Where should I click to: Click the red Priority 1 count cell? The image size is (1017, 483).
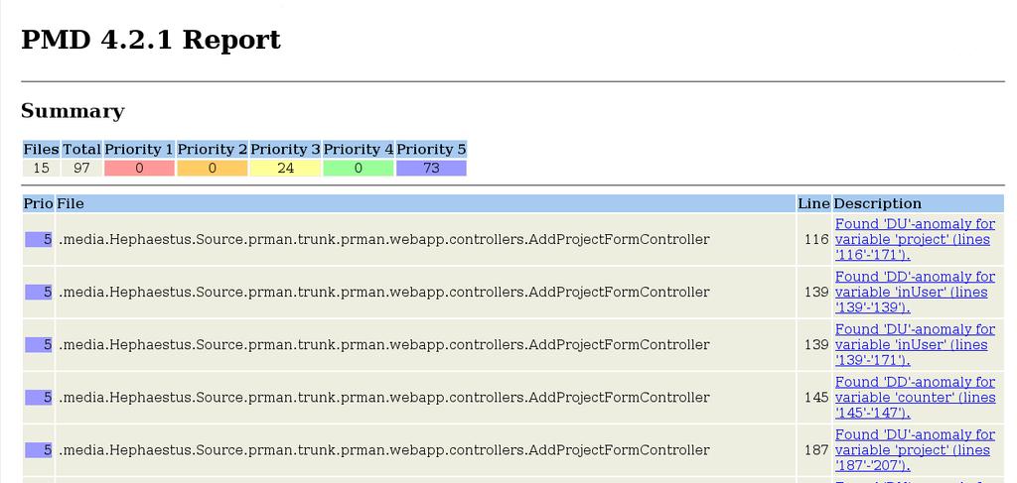(x=139, y=169)
